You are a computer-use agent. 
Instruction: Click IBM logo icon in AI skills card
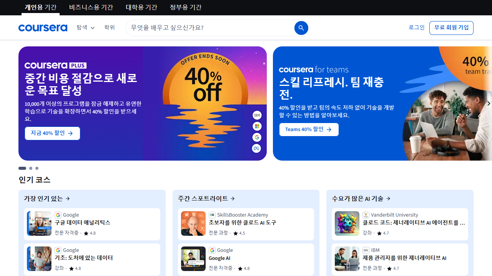[x=366, y=250]
